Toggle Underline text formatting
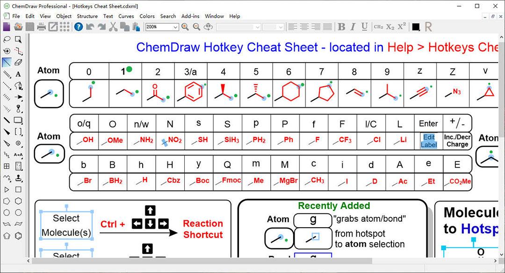 [x=364, y=27]
